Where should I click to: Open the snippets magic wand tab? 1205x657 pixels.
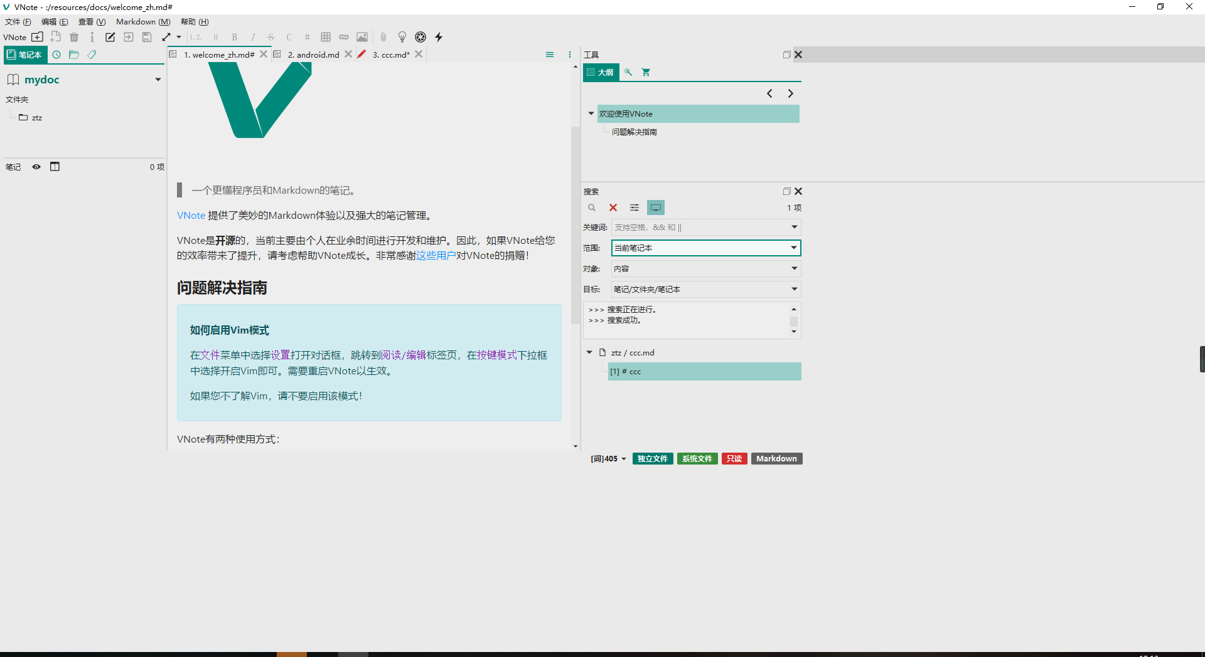(628, 72)
